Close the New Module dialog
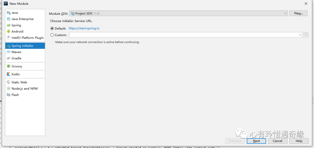Screen dimensions: 314x148 (x=306, y=3)
